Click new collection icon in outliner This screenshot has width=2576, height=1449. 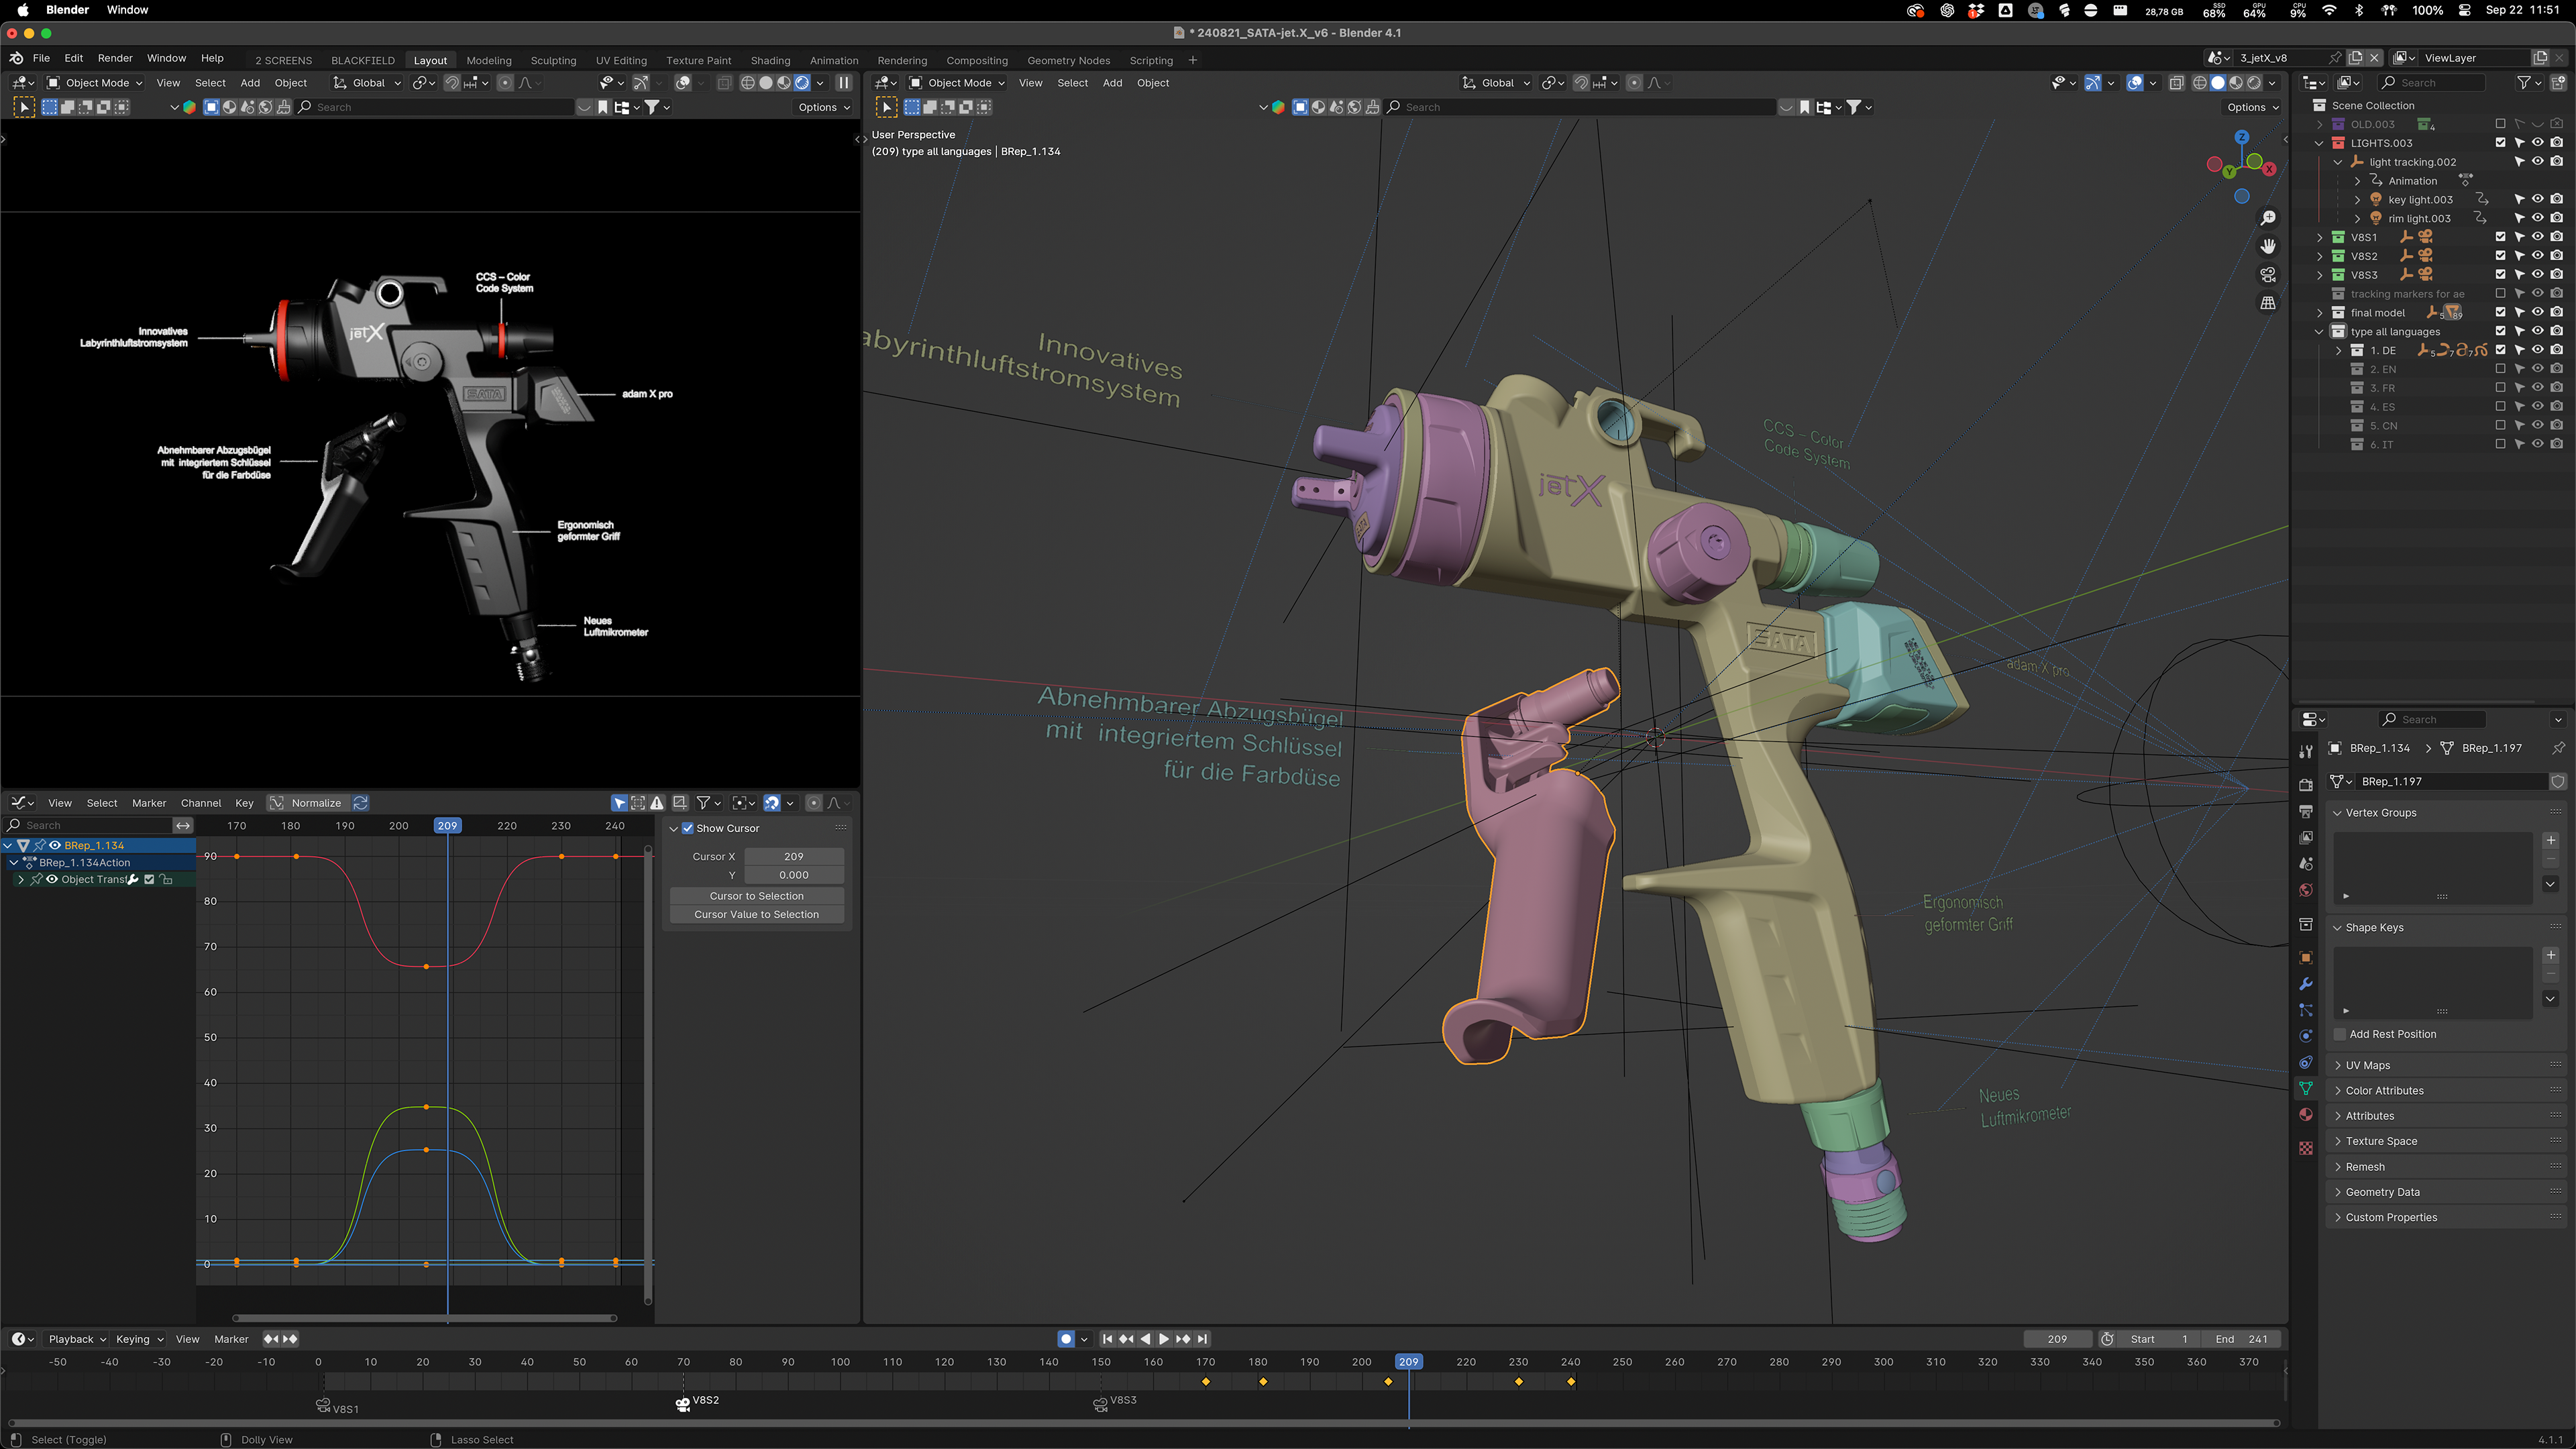pyautogui.click(x=2558, y=83)
